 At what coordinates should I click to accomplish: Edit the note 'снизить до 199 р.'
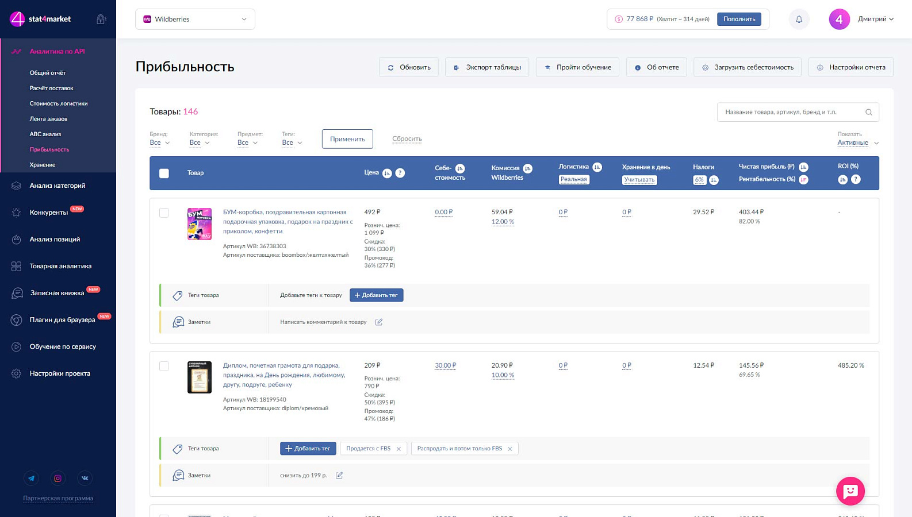339,475
